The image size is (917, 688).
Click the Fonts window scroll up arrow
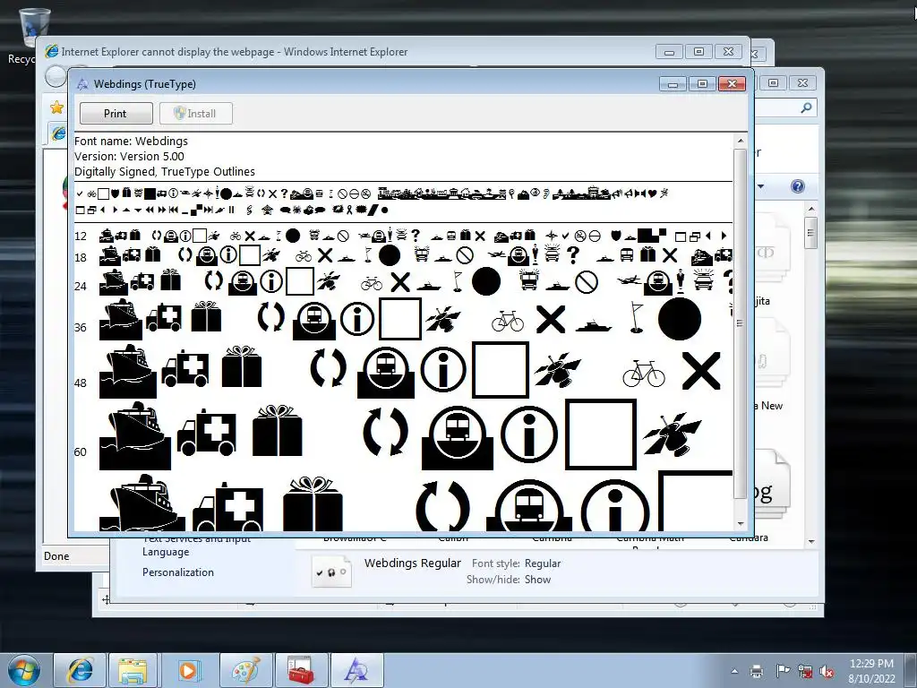click(811, 209)
